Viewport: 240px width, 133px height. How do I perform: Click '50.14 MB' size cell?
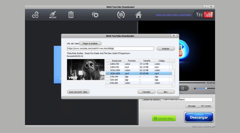[x=144, y=67]
